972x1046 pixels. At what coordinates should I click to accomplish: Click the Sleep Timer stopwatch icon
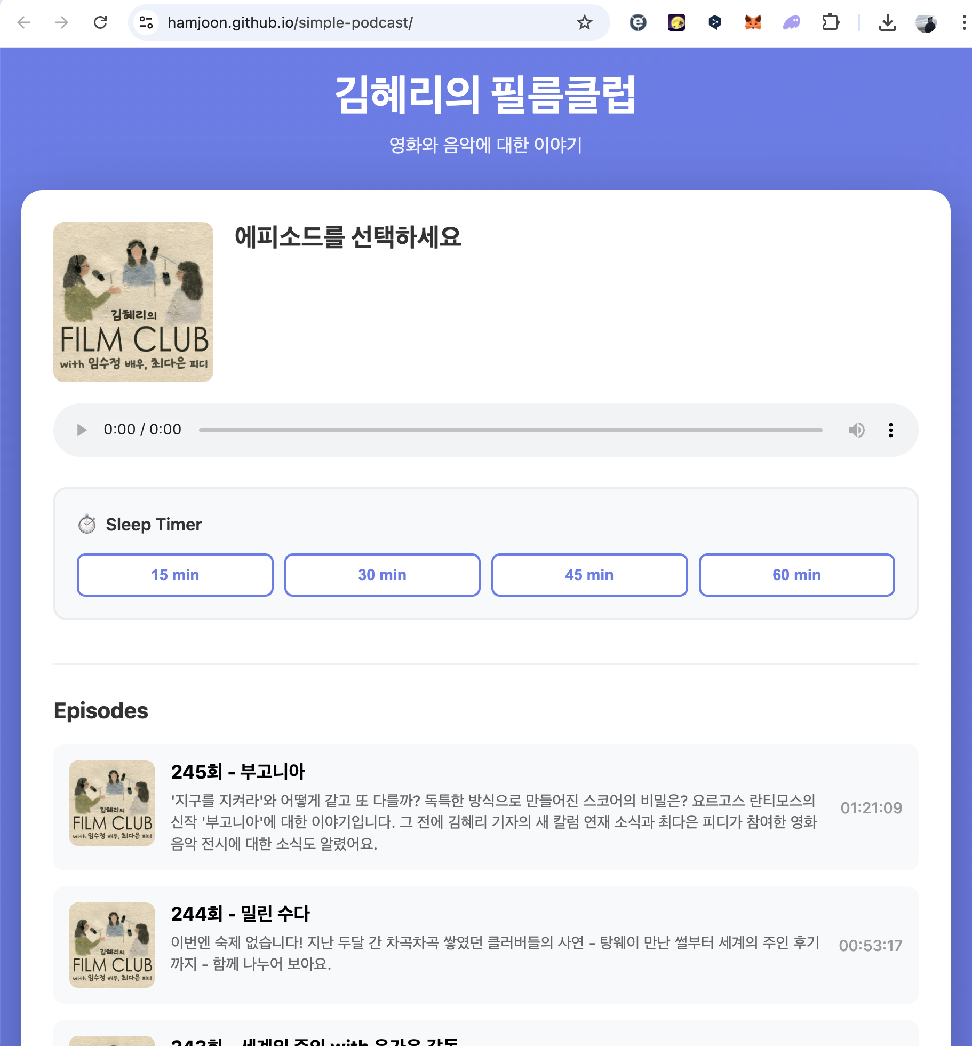87,524
